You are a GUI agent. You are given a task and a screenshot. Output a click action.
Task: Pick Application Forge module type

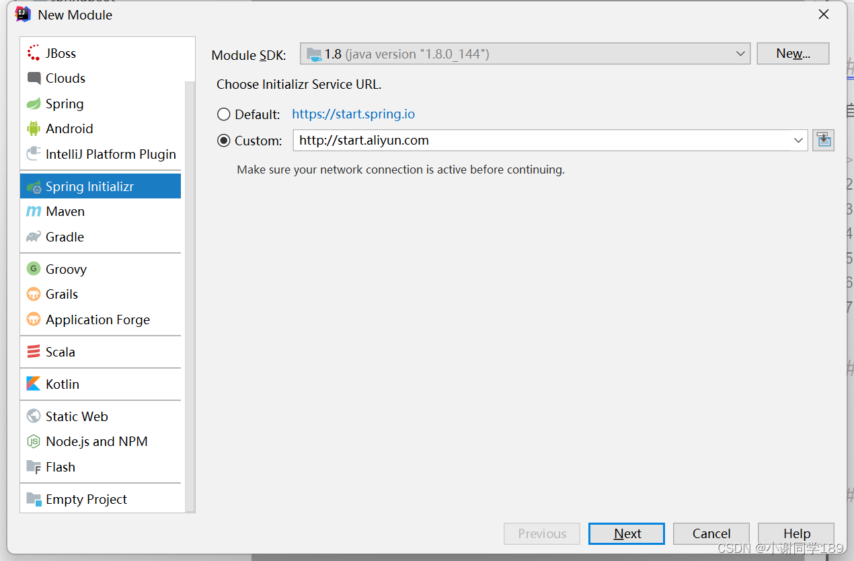coord(101,320)
